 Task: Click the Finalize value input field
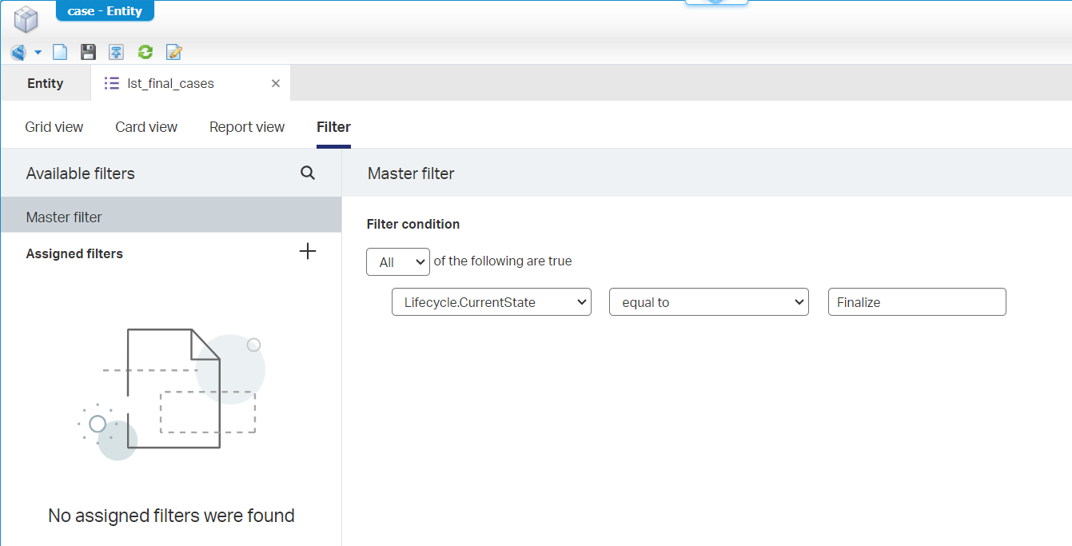point(916,302)
